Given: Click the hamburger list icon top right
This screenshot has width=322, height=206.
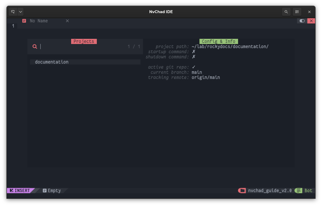Looking at the screenshot, I should pos(297,12).
